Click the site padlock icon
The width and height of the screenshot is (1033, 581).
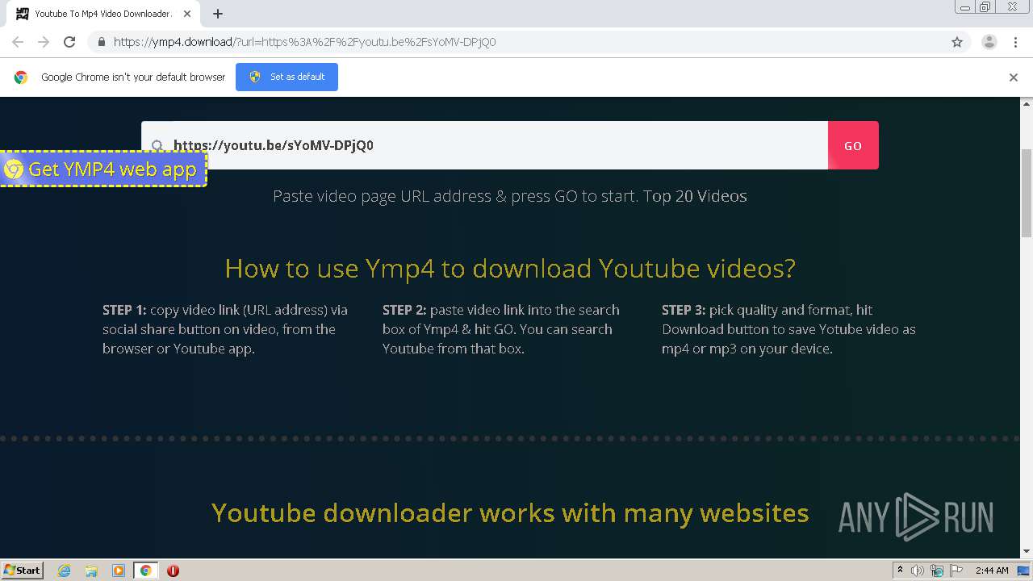click(x=101, y=42)
